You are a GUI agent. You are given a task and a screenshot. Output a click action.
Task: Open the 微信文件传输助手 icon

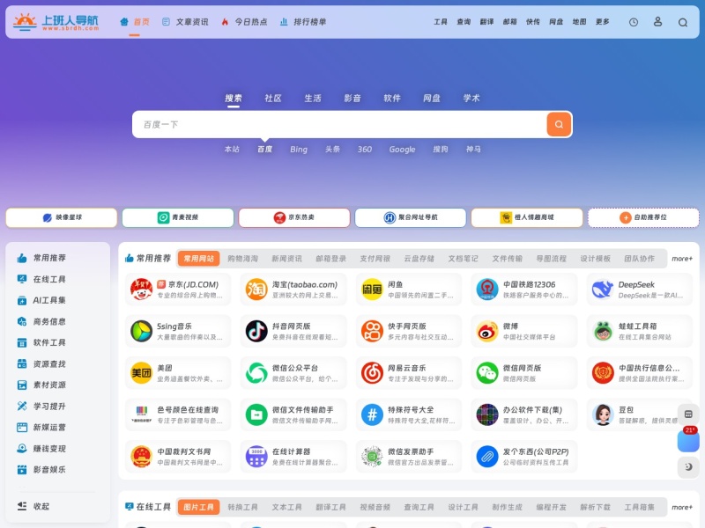click(256, 414)
